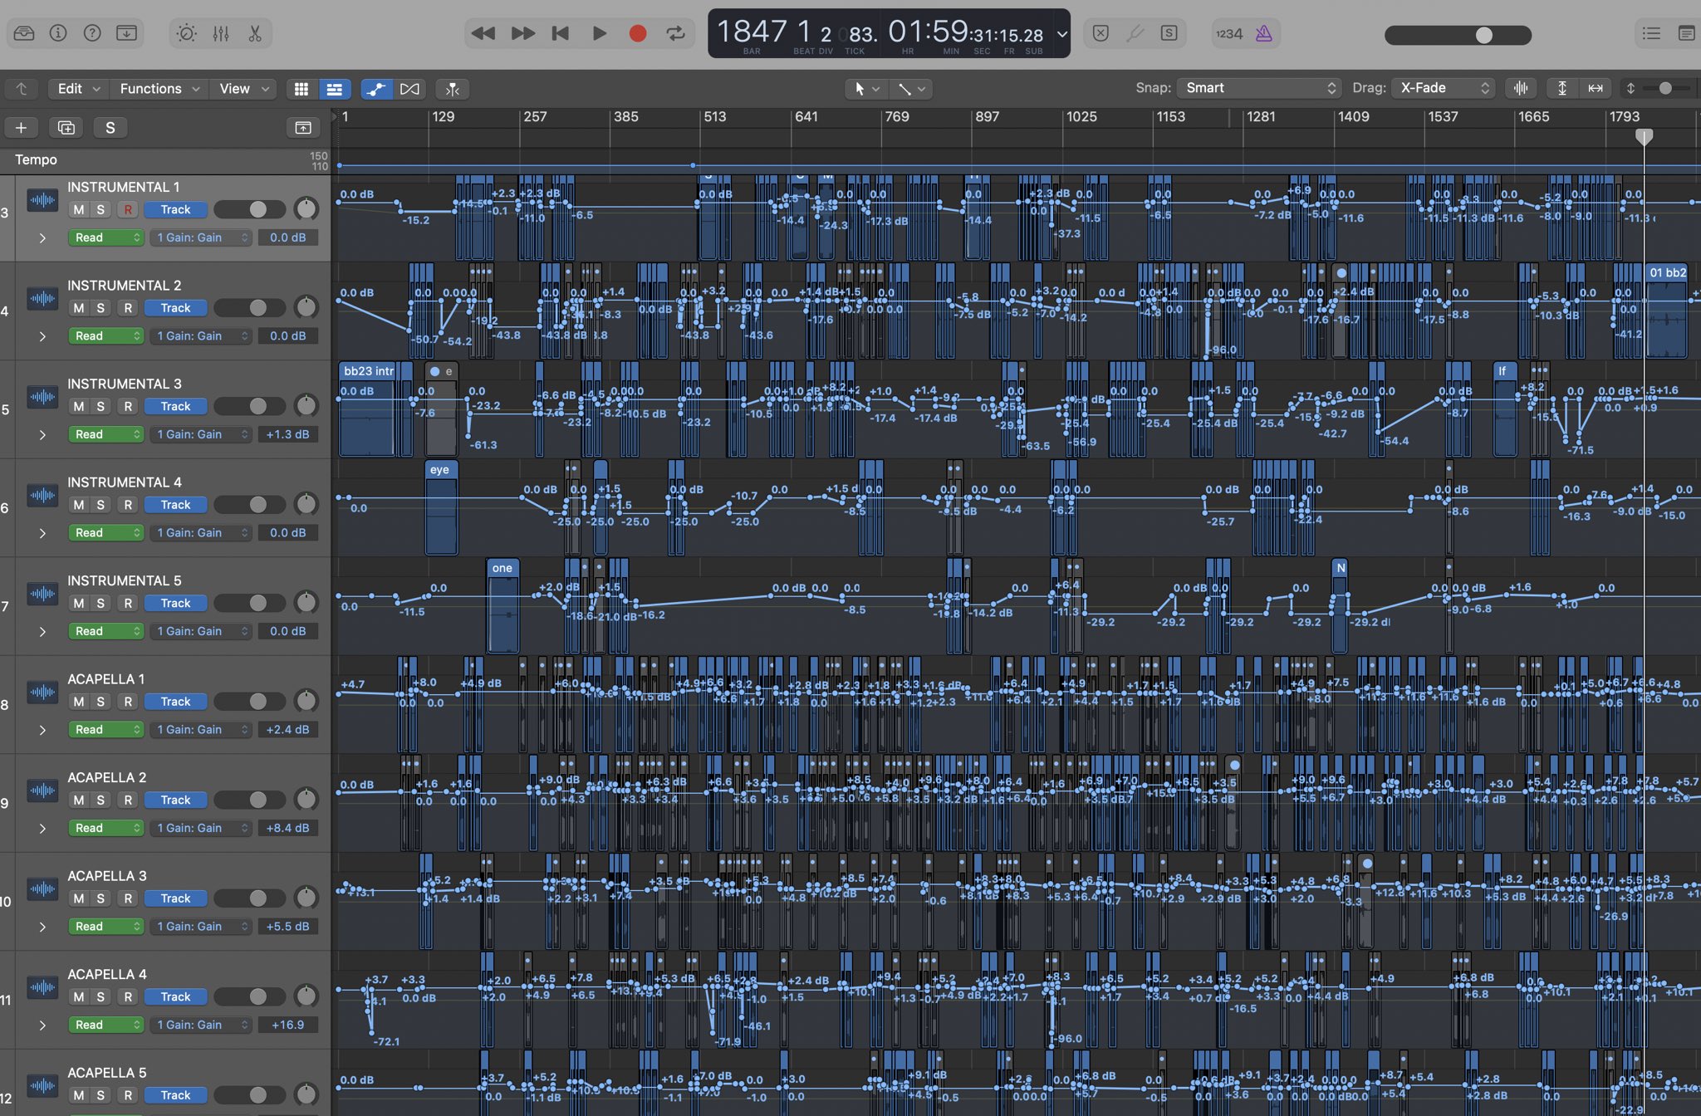Open the Snap Smart dropdown
Screen dimensions: 1701x1116
coord(1259,88)
